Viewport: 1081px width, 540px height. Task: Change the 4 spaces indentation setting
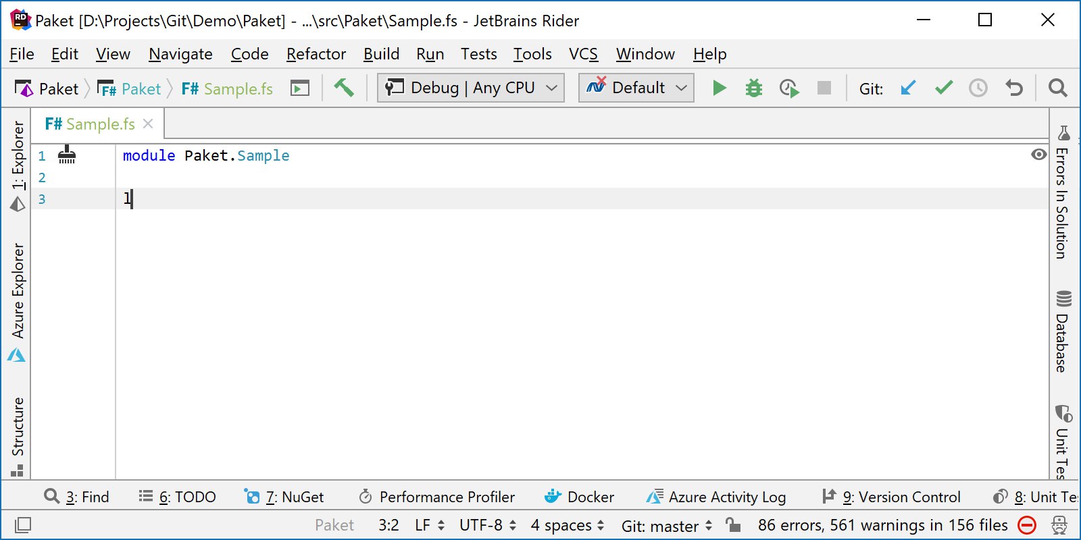click(567, 525)
